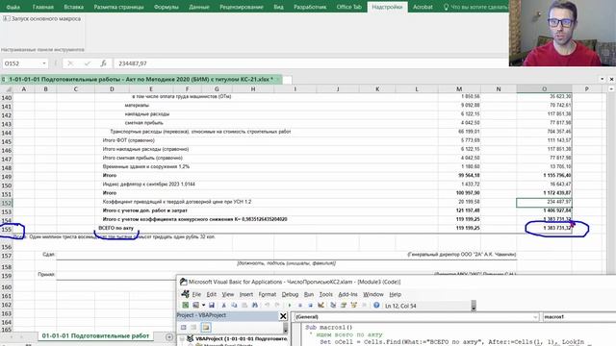Click Insert UserForm icon in VBA toolbar
Image resolution: width=616 pixels, height=346 pixels.
(x=195, y=306)
